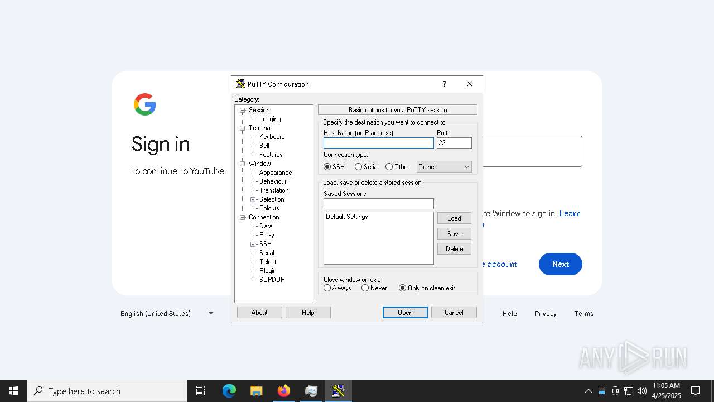Viewport: 714px width, 402px height.
Task: Click Next on the Google sign-in page
Action: point(561,264)
